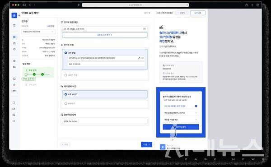Click the privacy shield icon near address bar

(x=79, y=5)
